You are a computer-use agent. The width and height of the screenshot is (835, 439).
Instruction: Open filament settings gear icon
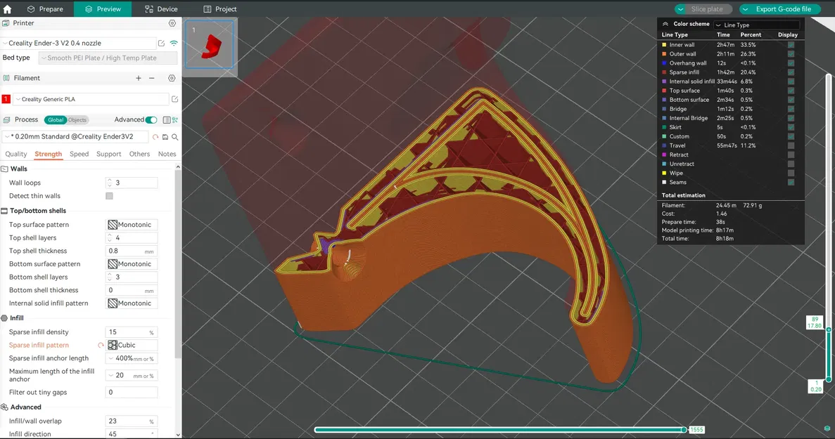(172, 78)
